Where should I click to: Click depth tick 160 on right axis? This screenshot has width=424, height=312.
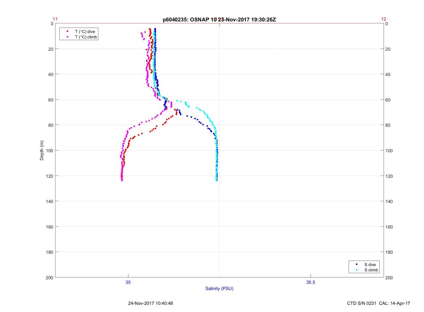(x=389, y=227)
